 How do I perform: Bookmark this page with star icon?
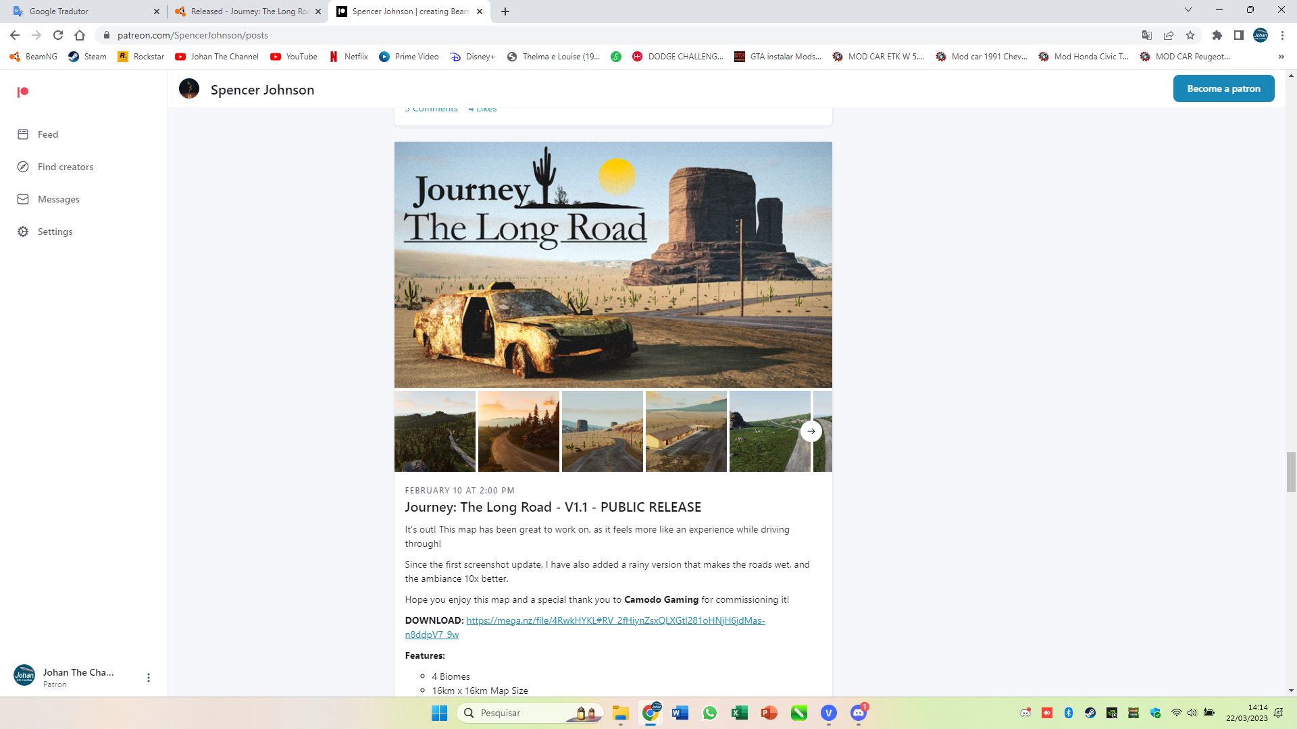tap(1190, 35)
